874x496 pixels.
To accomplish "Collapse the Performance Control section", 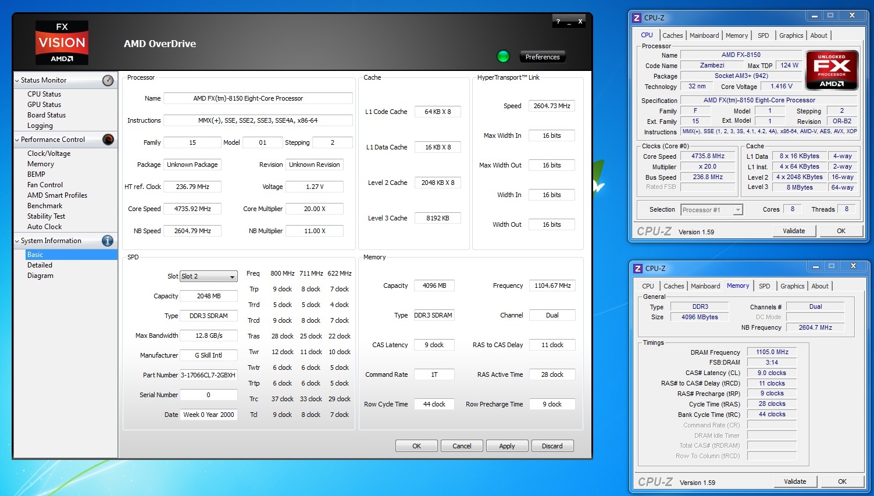I will coord(17,140).
